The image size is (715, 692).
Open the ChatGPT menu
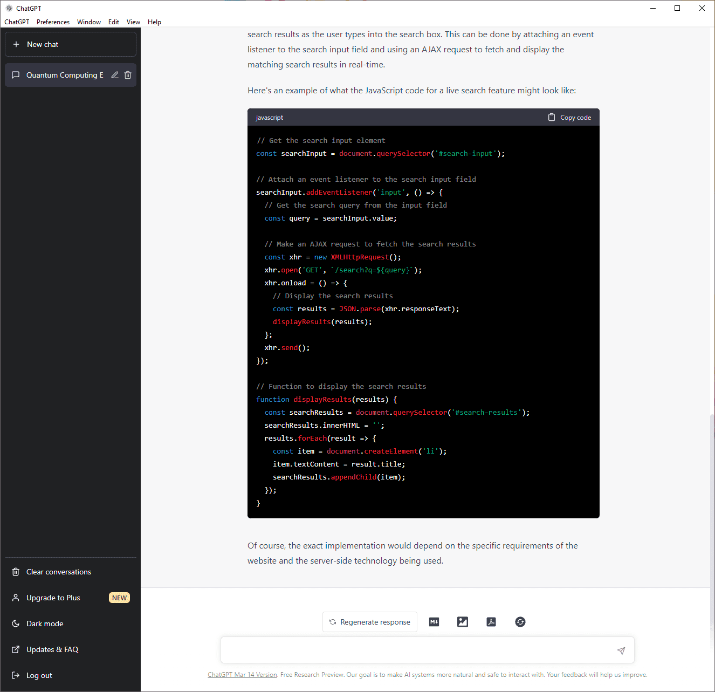17,22
